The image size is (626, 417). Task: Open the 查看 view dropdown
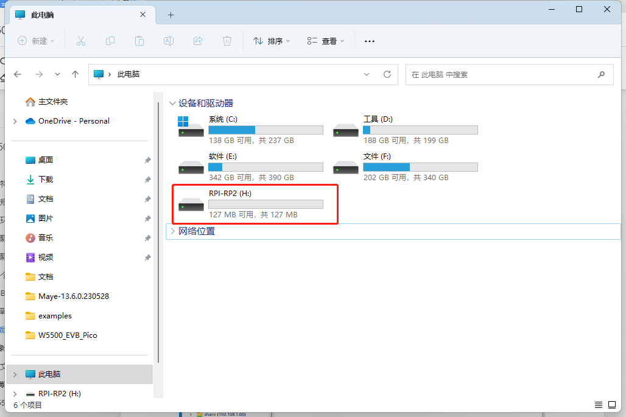click(x=326, y=41)
